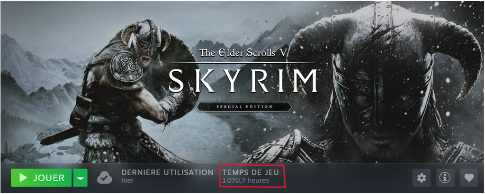The height and width of the screenshot is (194, 485).
Task: Click the '1 070,7 heures' playtime value
Action: [x=246, y=180]
